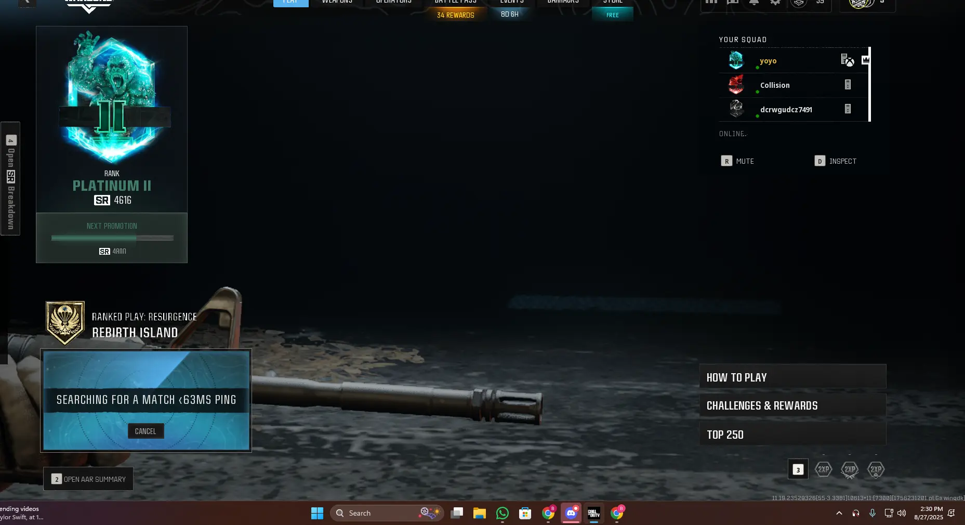Click Collision's red rank emblem

tap(736, 85)
